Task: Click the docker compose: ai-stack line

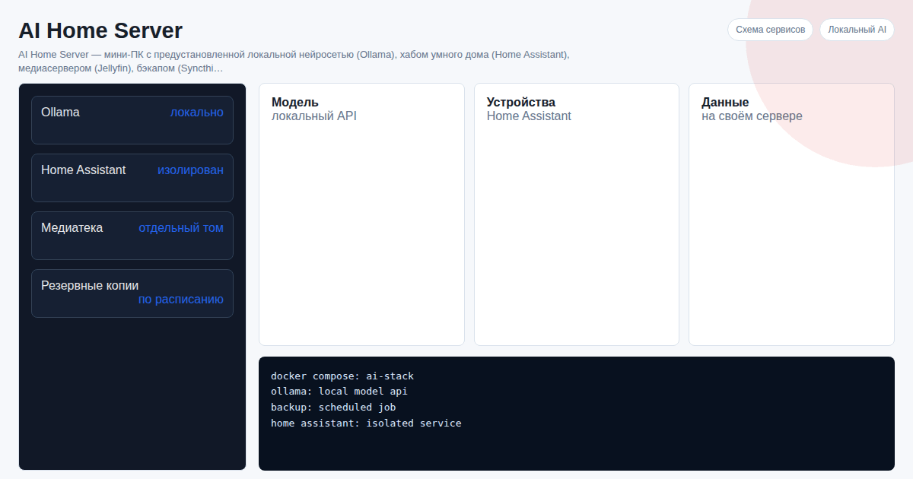Action: click(x=342, y=376)
